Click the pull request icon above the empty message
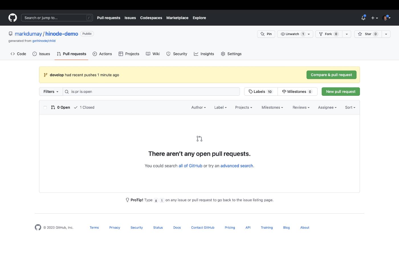 [199, 139]
